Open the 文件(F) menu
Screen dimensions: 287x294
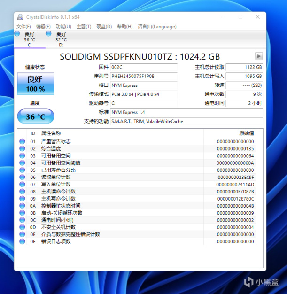tap(23, 27)
